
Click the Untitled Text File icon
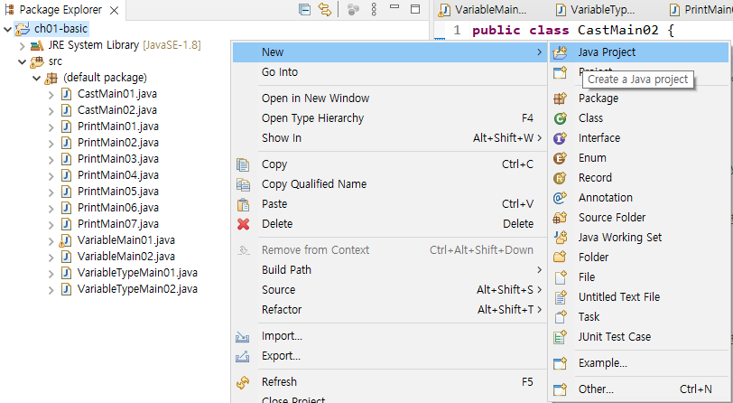pos(560,296)
